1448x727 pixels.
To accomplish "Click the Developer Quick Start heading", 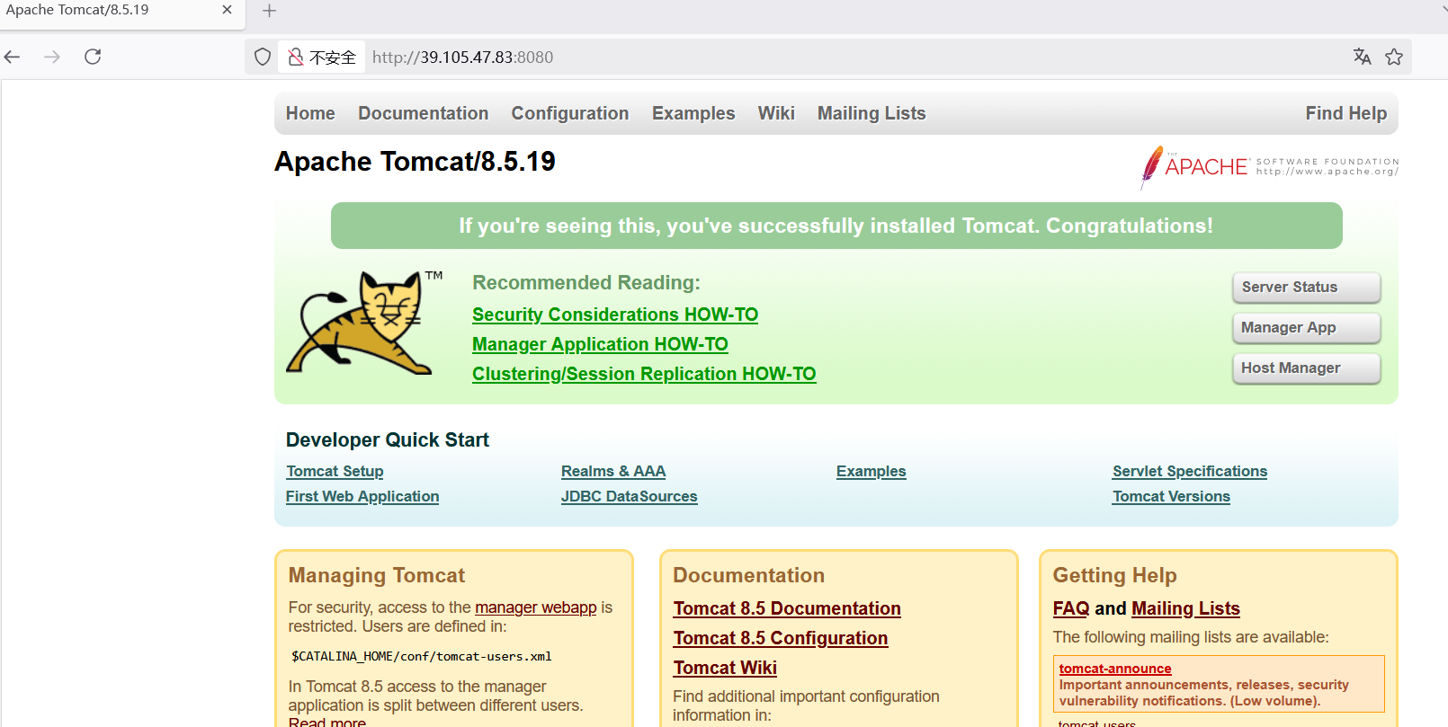I will [x=388, y=440].
